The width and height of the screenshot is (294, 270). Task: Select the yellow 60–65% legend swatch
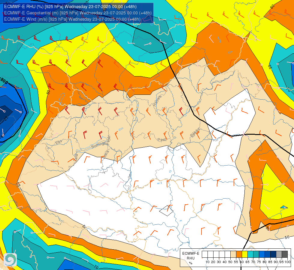pos(245,254)
